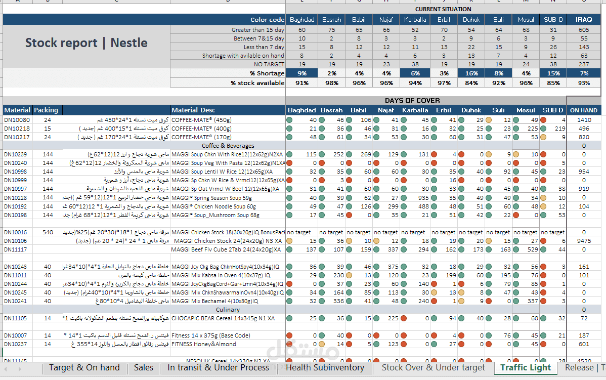
Task: Click the yellow Babil light in DN11011 row
Action: click(349, 276)
